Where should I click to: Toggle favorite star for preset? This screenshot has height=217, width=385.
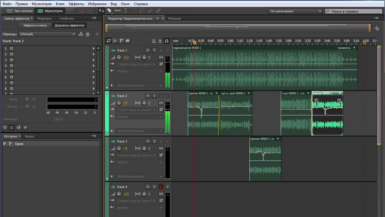click(x=97, y=34)
